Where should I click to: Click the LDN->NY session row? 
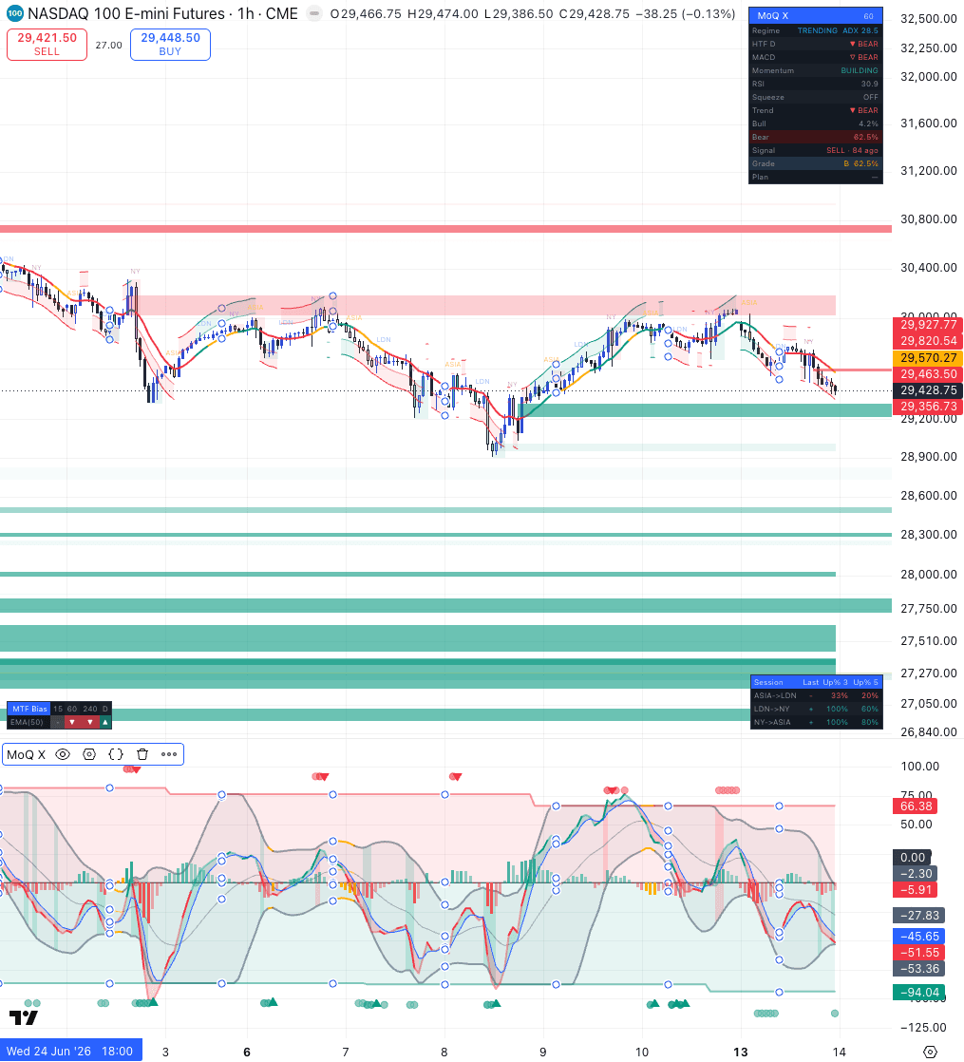817,710
